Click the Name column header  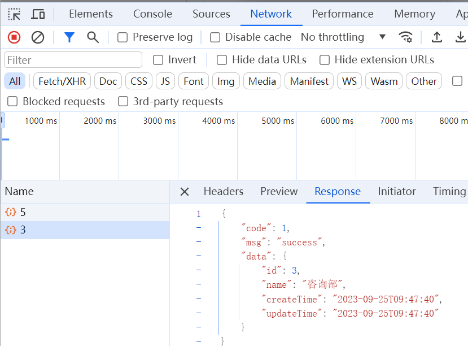point(85,192)
